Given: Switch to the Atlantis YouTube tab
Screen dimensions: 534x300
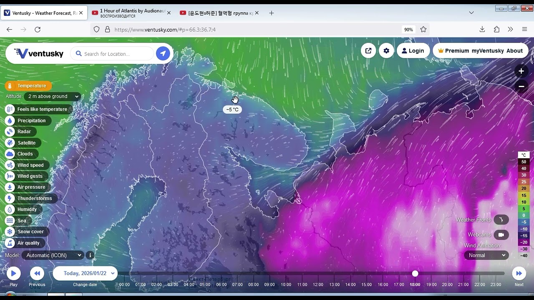Looking at the screenshot, I should click(x=131, y=13).
